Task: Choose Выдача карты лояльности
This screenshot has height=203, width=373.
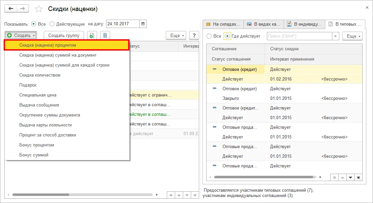Action: pyautogui.click(x=67, y=125)
